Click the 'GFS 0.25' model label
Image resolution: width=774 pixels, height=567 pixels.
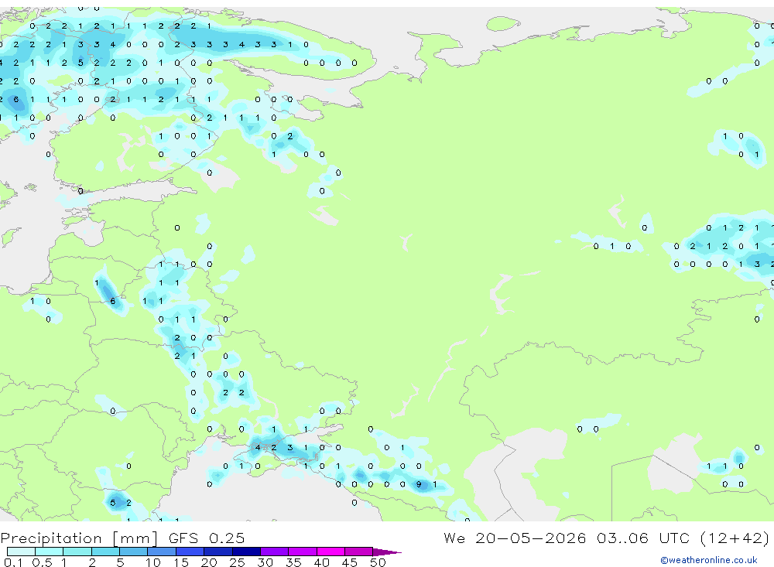pyautogui.click(x=207, y=538)
